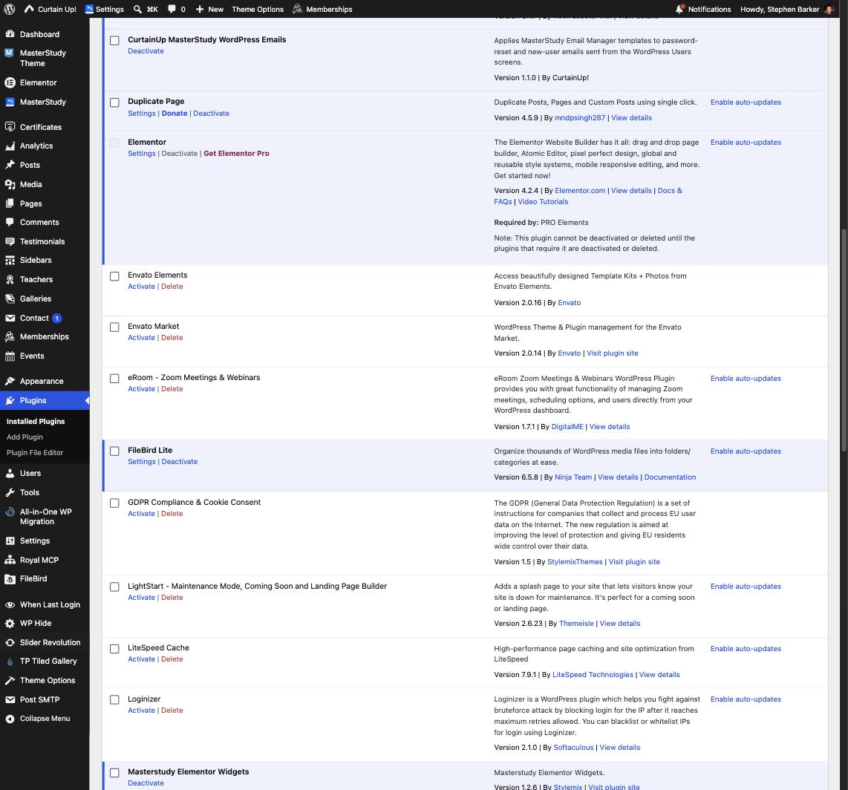Select the CurtainUp MasterStudy WordPress Emails checkbox
The image size is (848, 790).
tap(114, 41)
